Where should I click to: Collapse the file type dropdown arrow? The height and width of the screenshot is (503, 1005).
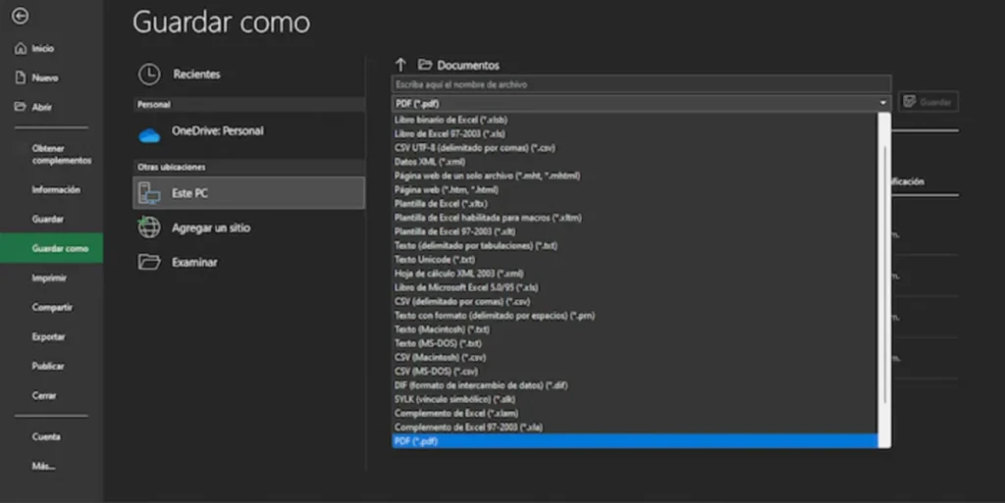pos(883,102)
